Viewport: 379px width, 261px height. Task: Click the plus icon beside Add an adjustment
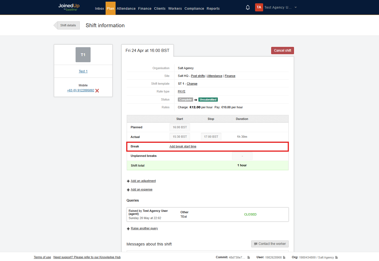[128, 181]
